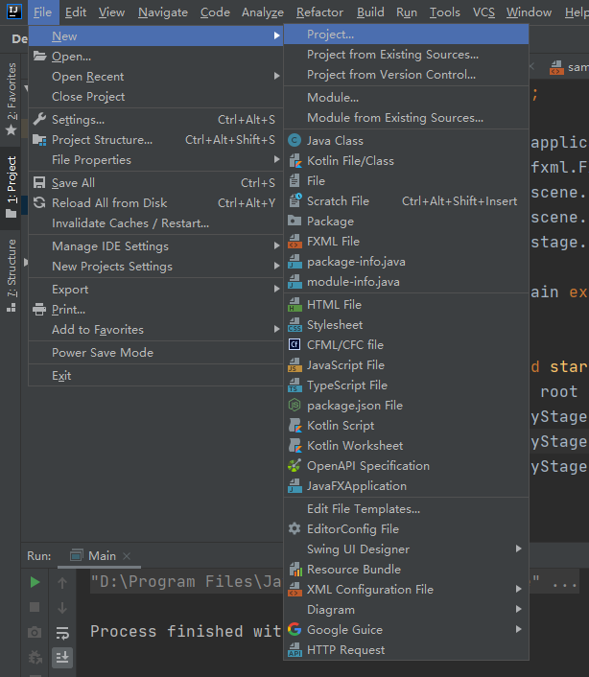
Task: Click the IntelliJ IDEA logo icon
Action: (14, 12)
